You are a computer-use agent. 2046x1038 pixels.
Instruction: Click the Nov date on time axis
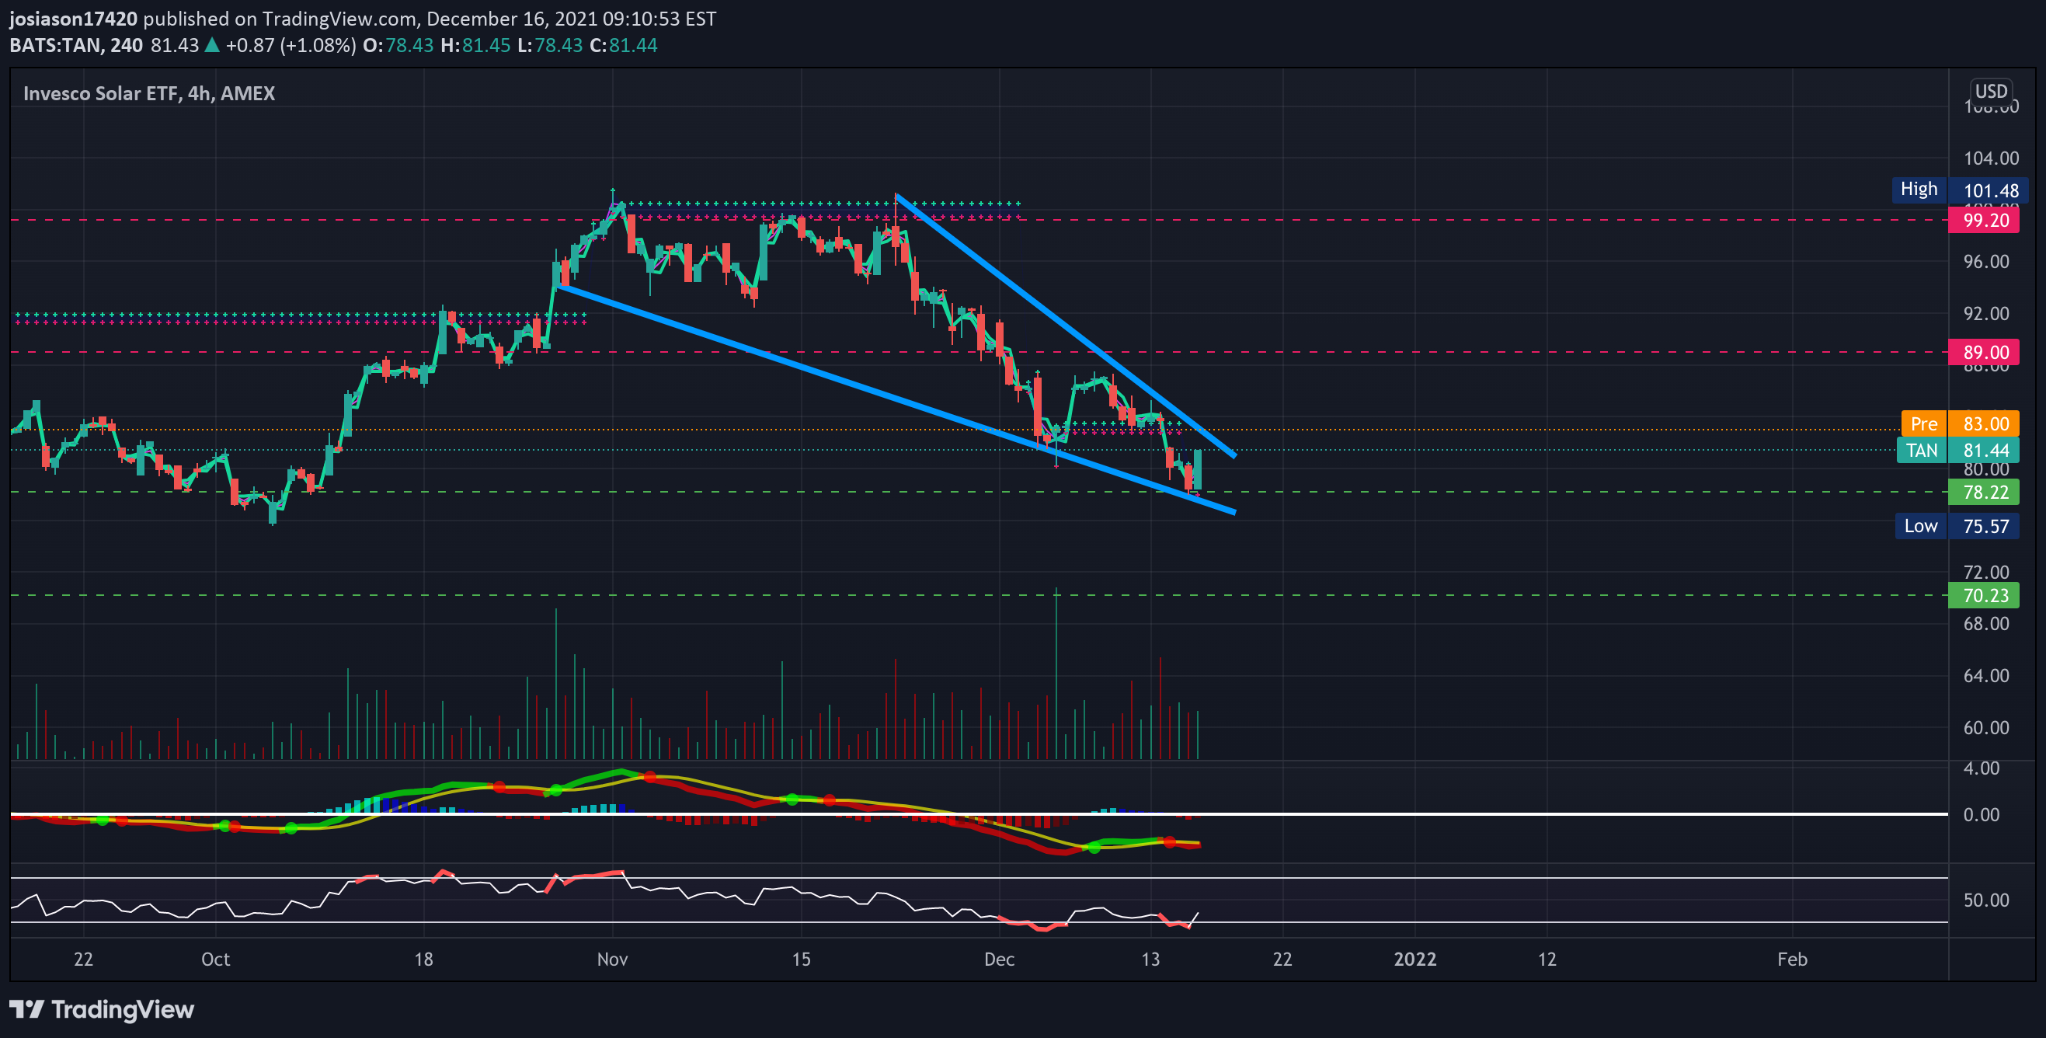(x=612, y=959)
